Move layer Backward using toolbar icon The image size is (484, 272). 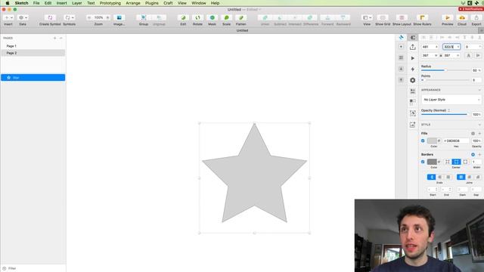343,18
